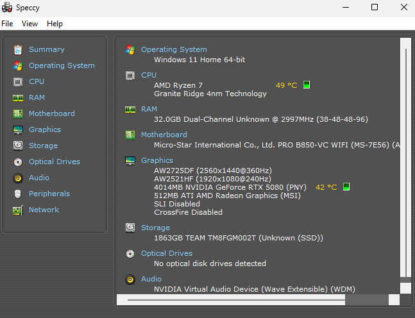The height and width of the screenshot is (318, 415).
Task: Click the 1863GB TEAM TM8FGM002T storage line
Action: (x=239, y=238)
